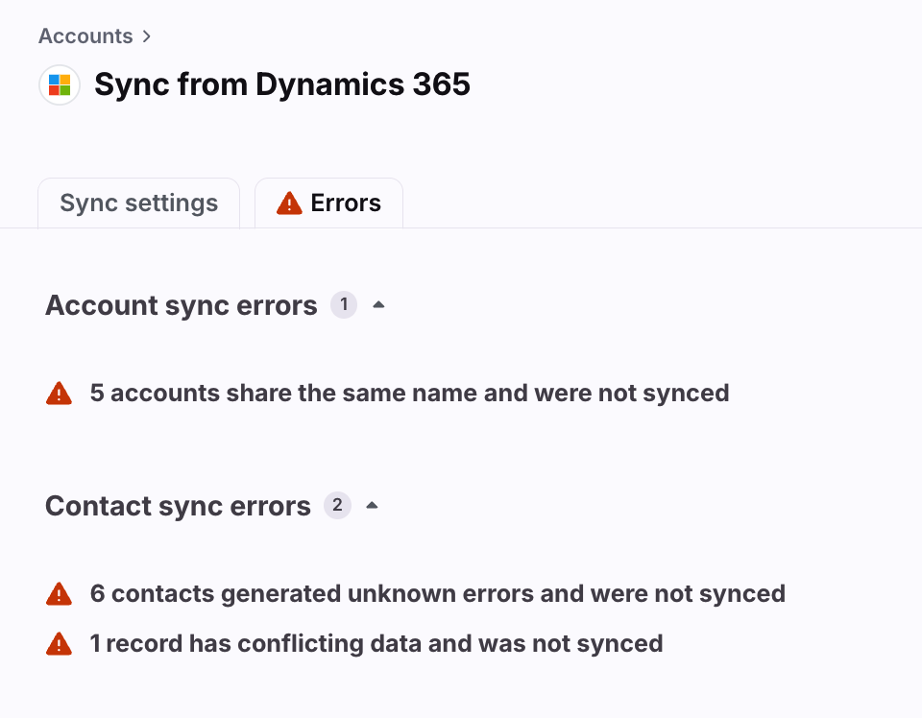Click the warning icon on Errors tab

[x=289, y=203]
